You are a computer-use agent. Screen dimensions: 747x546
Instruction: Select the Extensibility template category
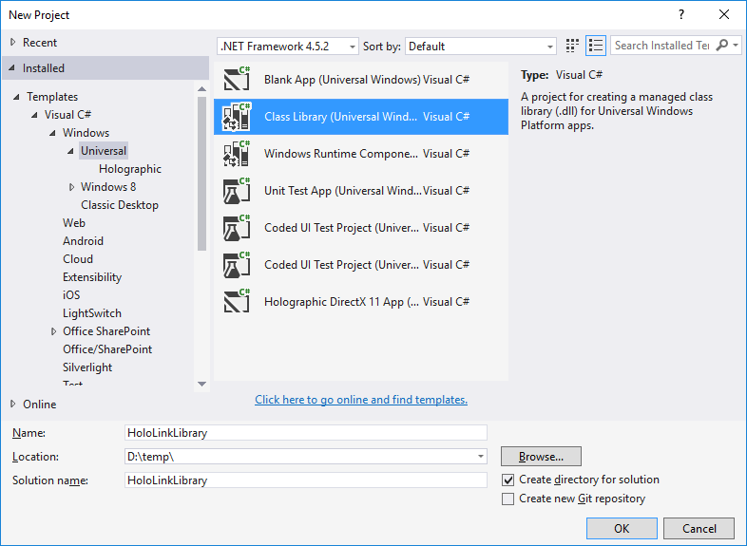pos(92,277)
